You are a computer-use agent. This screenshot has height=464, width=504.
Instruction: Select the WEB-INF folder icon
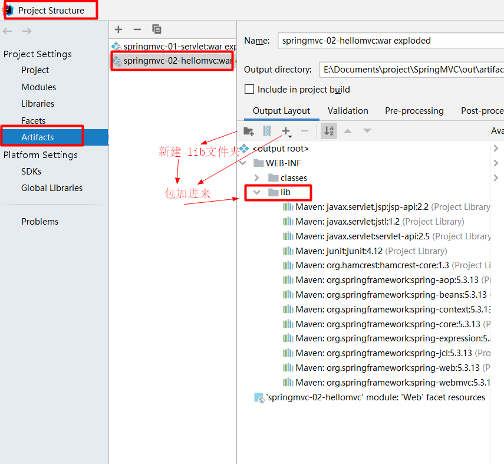(258, 163)
